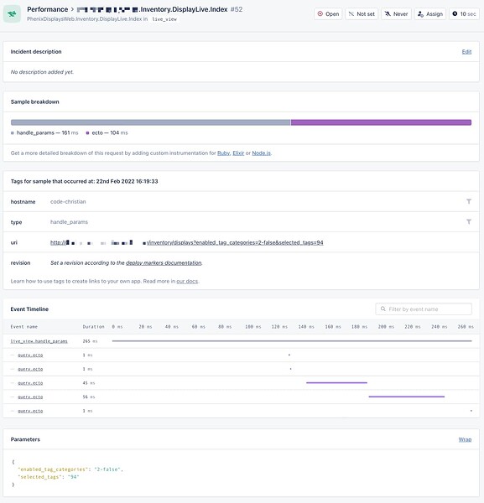Open the Ruby instrumentation docs link

223,153
